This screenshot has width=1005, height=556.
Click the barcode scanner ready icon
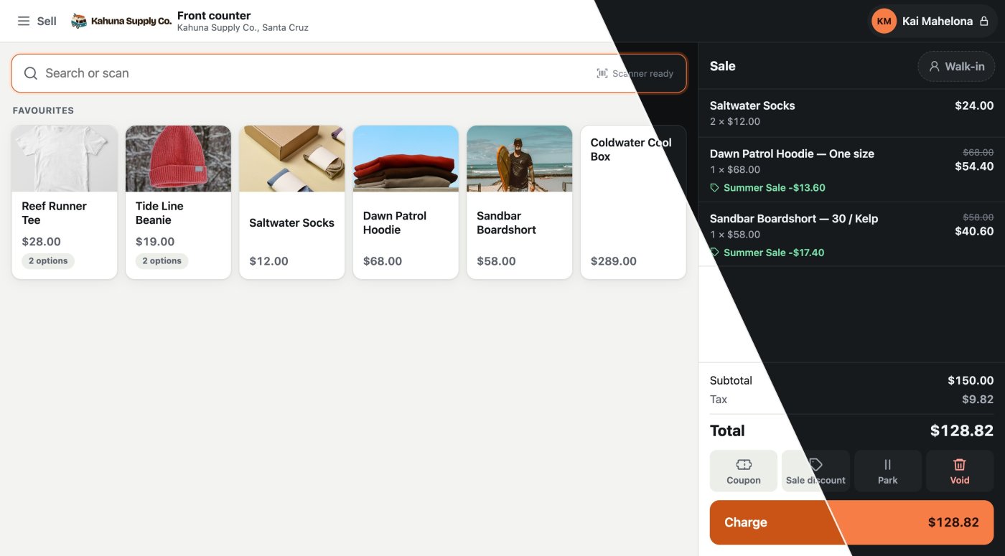coord(602,73)
